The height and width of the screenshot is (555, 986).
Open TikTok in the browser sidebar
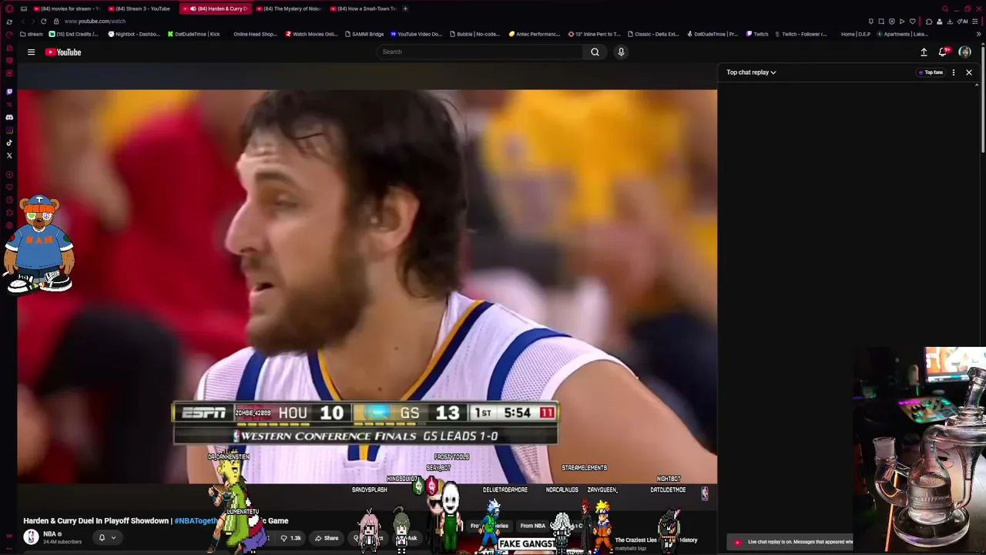[x=9, y=143]
